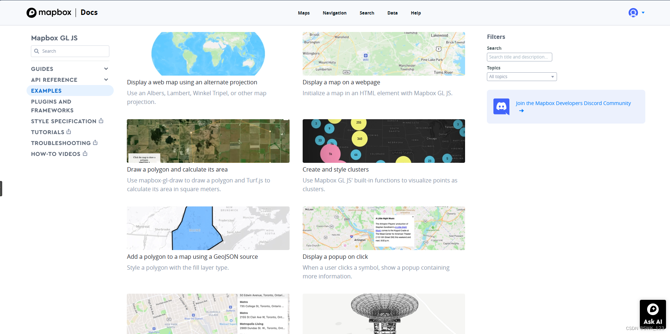Viewport: 670px width, 334px height.
Task: Click the external link icon beside How-To Videos
Action: point(85,153)
